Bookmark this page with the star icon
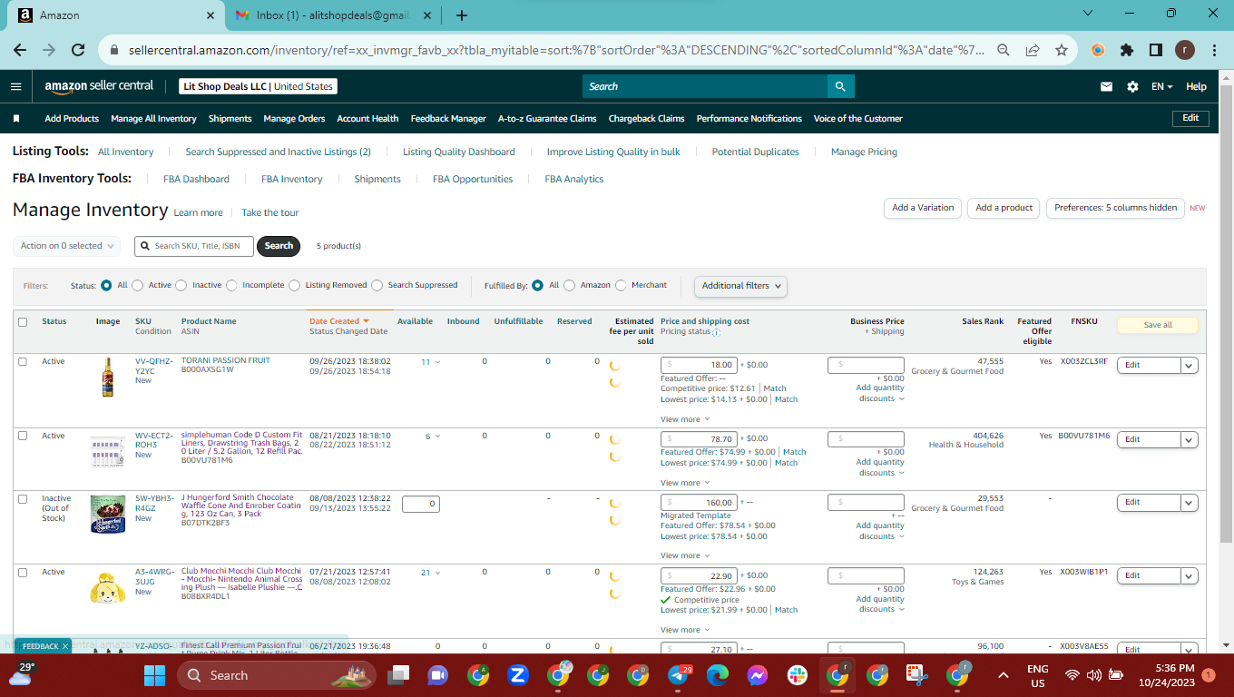1234x697 pixels. point(1062,51)
